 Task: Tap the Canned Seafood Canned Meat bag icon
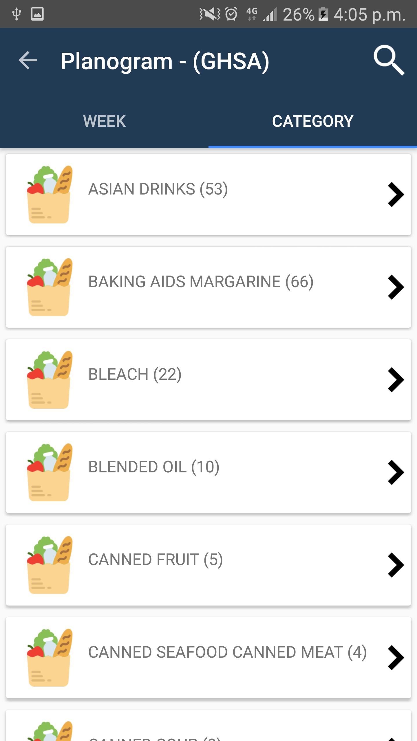coord(49,658)
